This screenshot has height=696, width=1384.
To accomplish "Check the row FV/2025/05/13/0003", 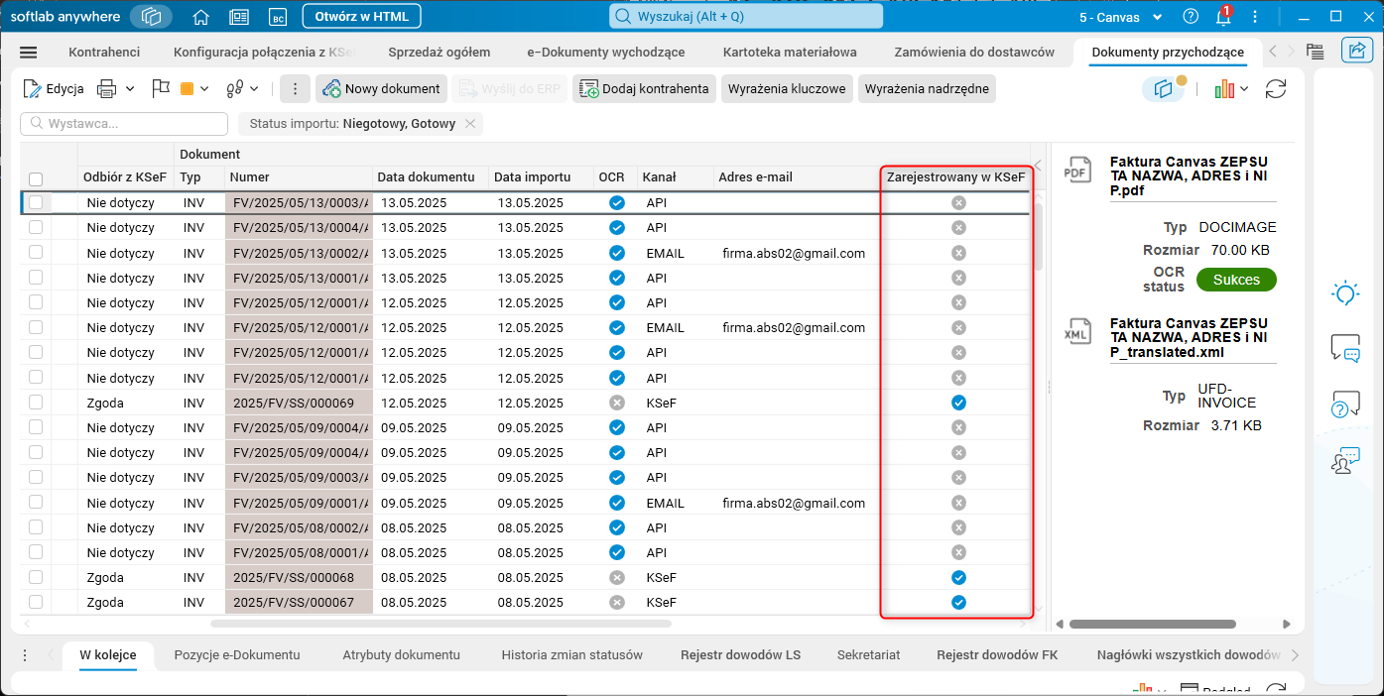I will (36, 202).
